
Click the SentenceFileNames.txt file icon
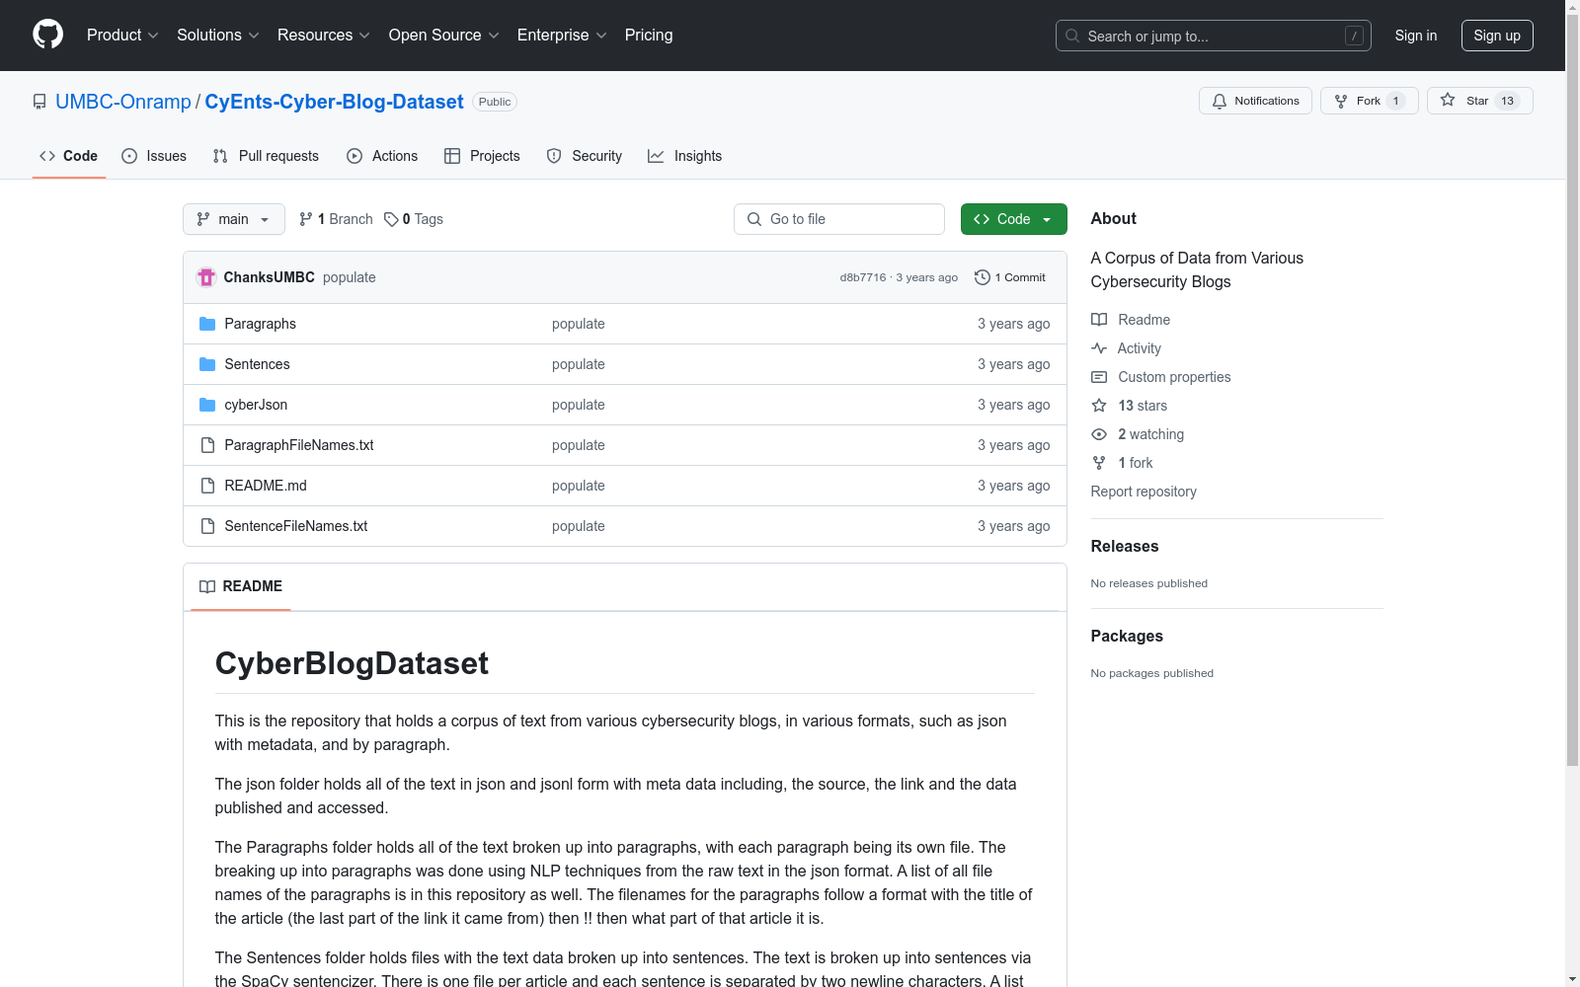pyautogui.click(x=207, y=526)
